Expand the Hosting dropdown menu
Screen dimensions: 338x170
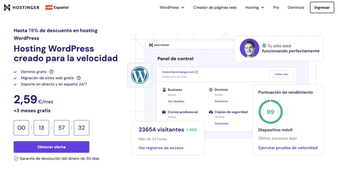point(254,7)
